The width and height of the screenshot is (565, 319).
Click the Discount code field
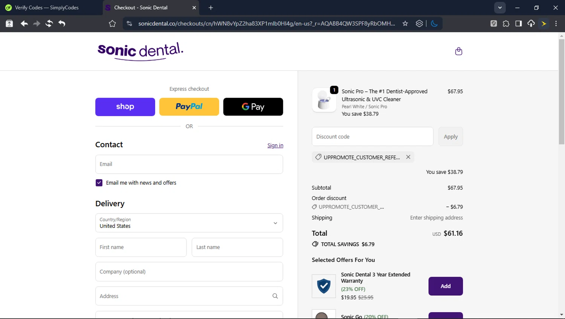coord(373,137)
